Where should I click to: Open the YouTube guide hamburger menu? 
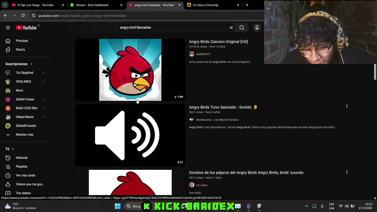coord(8,27)
